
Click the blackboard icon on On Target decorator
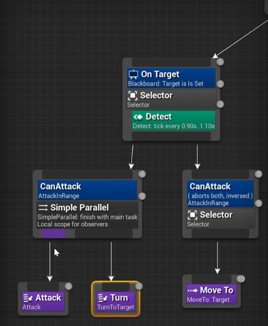tap(133, 74)
